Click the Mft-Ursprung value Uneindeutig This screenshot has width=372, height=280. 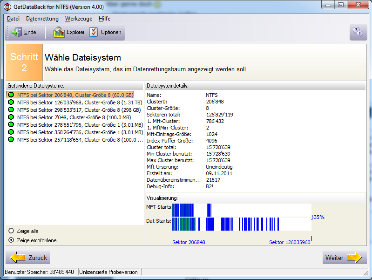(219, 167)
